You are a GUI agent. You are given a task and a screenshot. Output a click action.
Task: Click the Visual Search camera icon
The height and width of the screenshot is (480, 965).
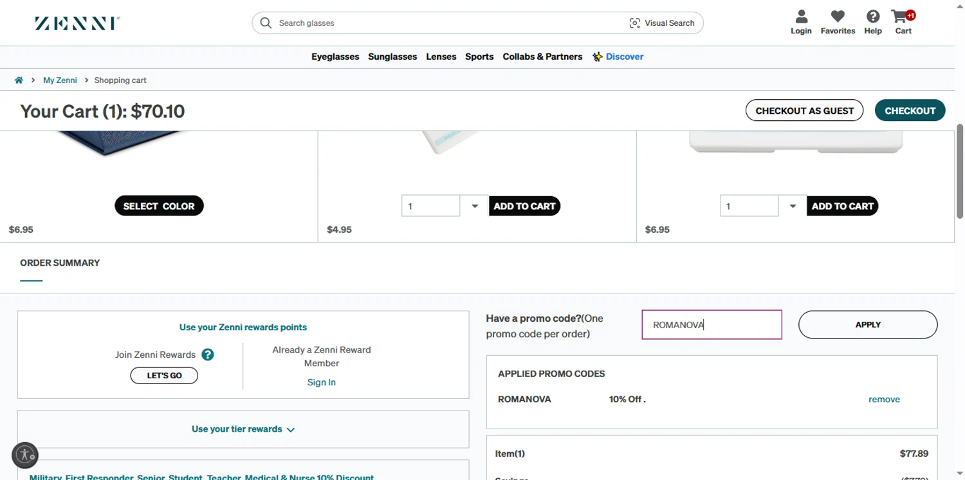pos(634,23)
